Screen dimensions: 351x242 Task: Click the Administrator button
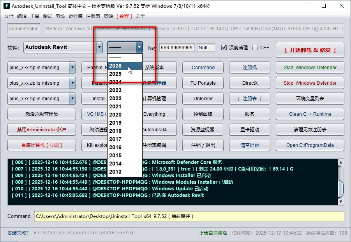[23, 29]
